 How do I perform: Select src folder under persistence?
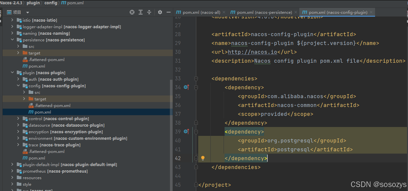pyautogui.click(x=31, y=46)
